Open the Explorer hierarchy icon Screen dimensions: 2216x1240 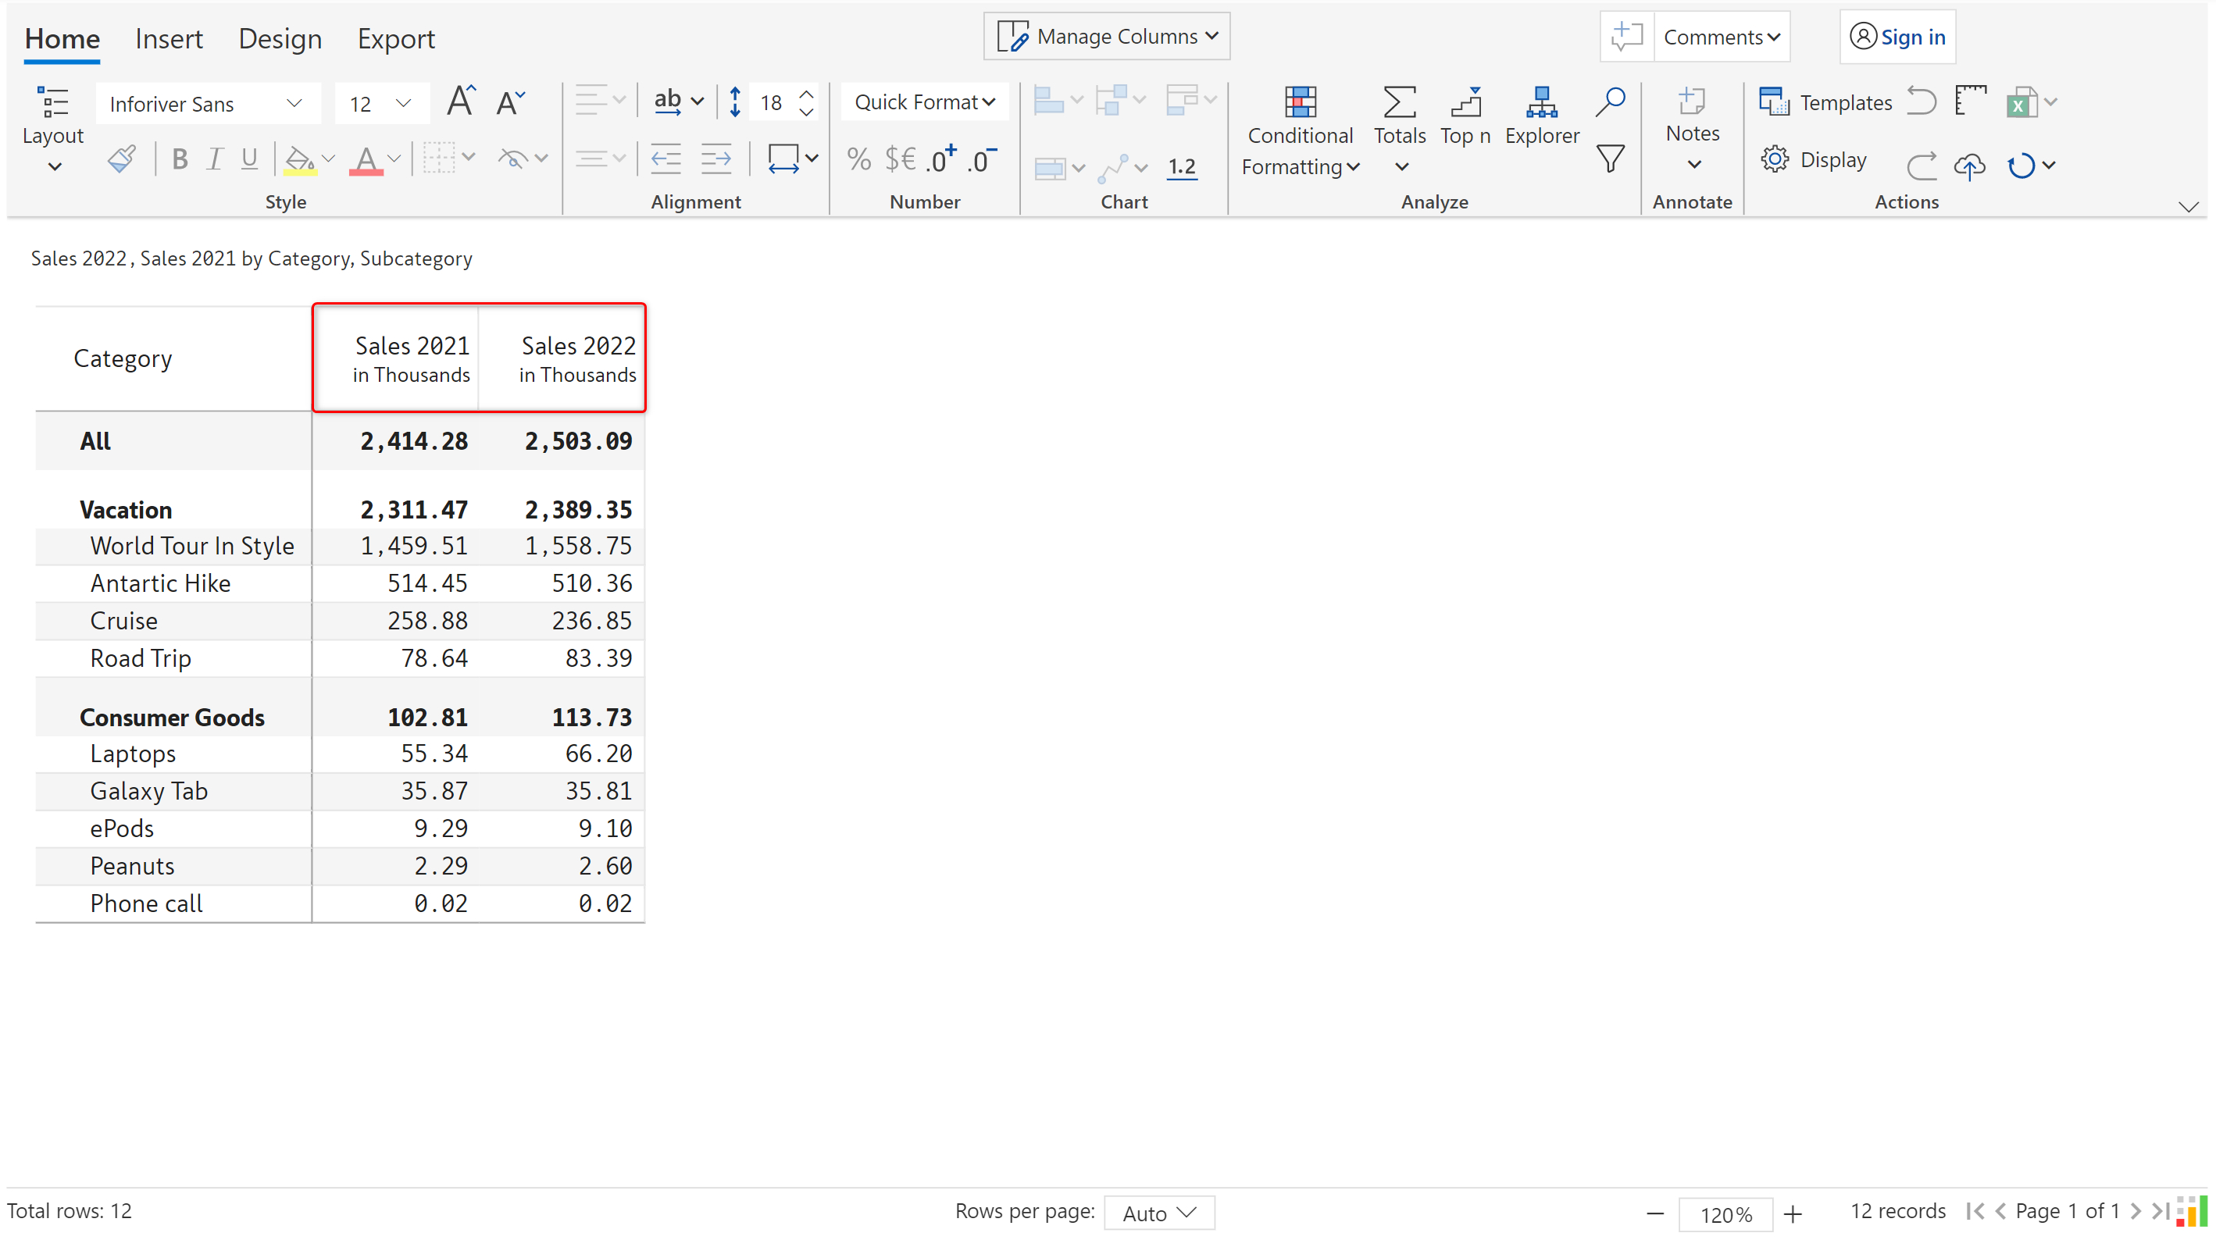[1542, 102]
